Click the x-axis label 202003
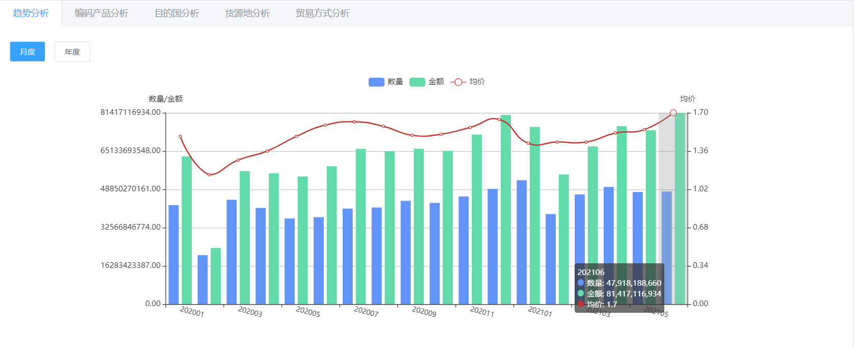854x348 pixels. (250, 311)
